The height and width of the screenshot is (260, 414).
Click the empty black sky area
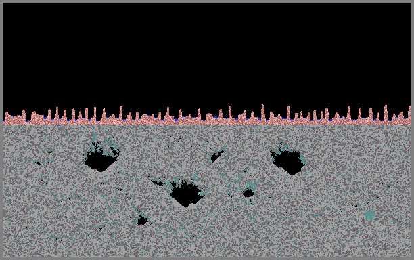207,53
